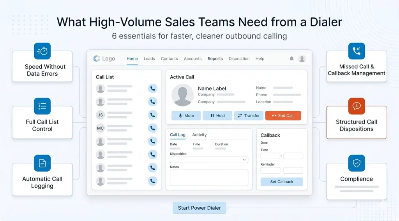Click the Compliance card title
Screen dimensions: 399x221
click(x=356, y=179)
